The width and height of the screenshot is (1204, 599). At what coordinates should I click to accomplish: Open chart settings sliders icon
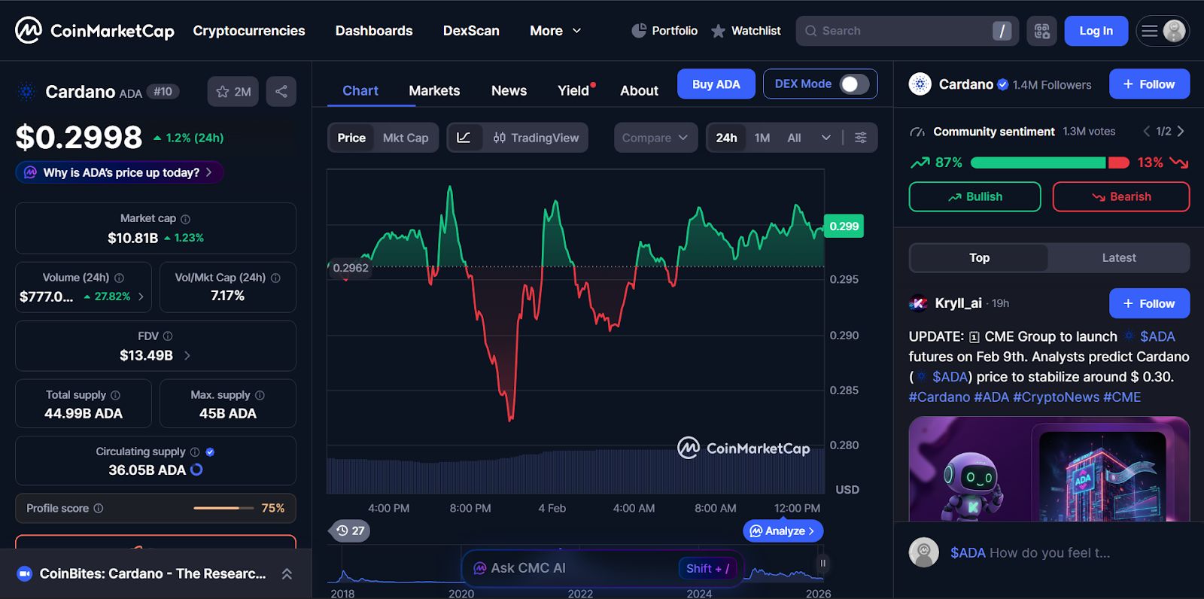click(861, 138)
